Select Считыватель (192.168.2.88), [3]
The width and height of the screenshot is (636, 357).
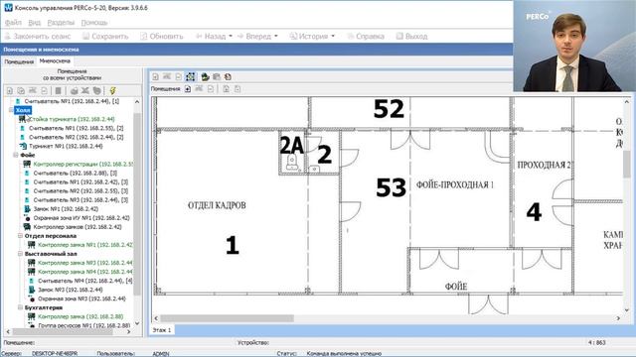pyautogui.click(x=76, y=173)
